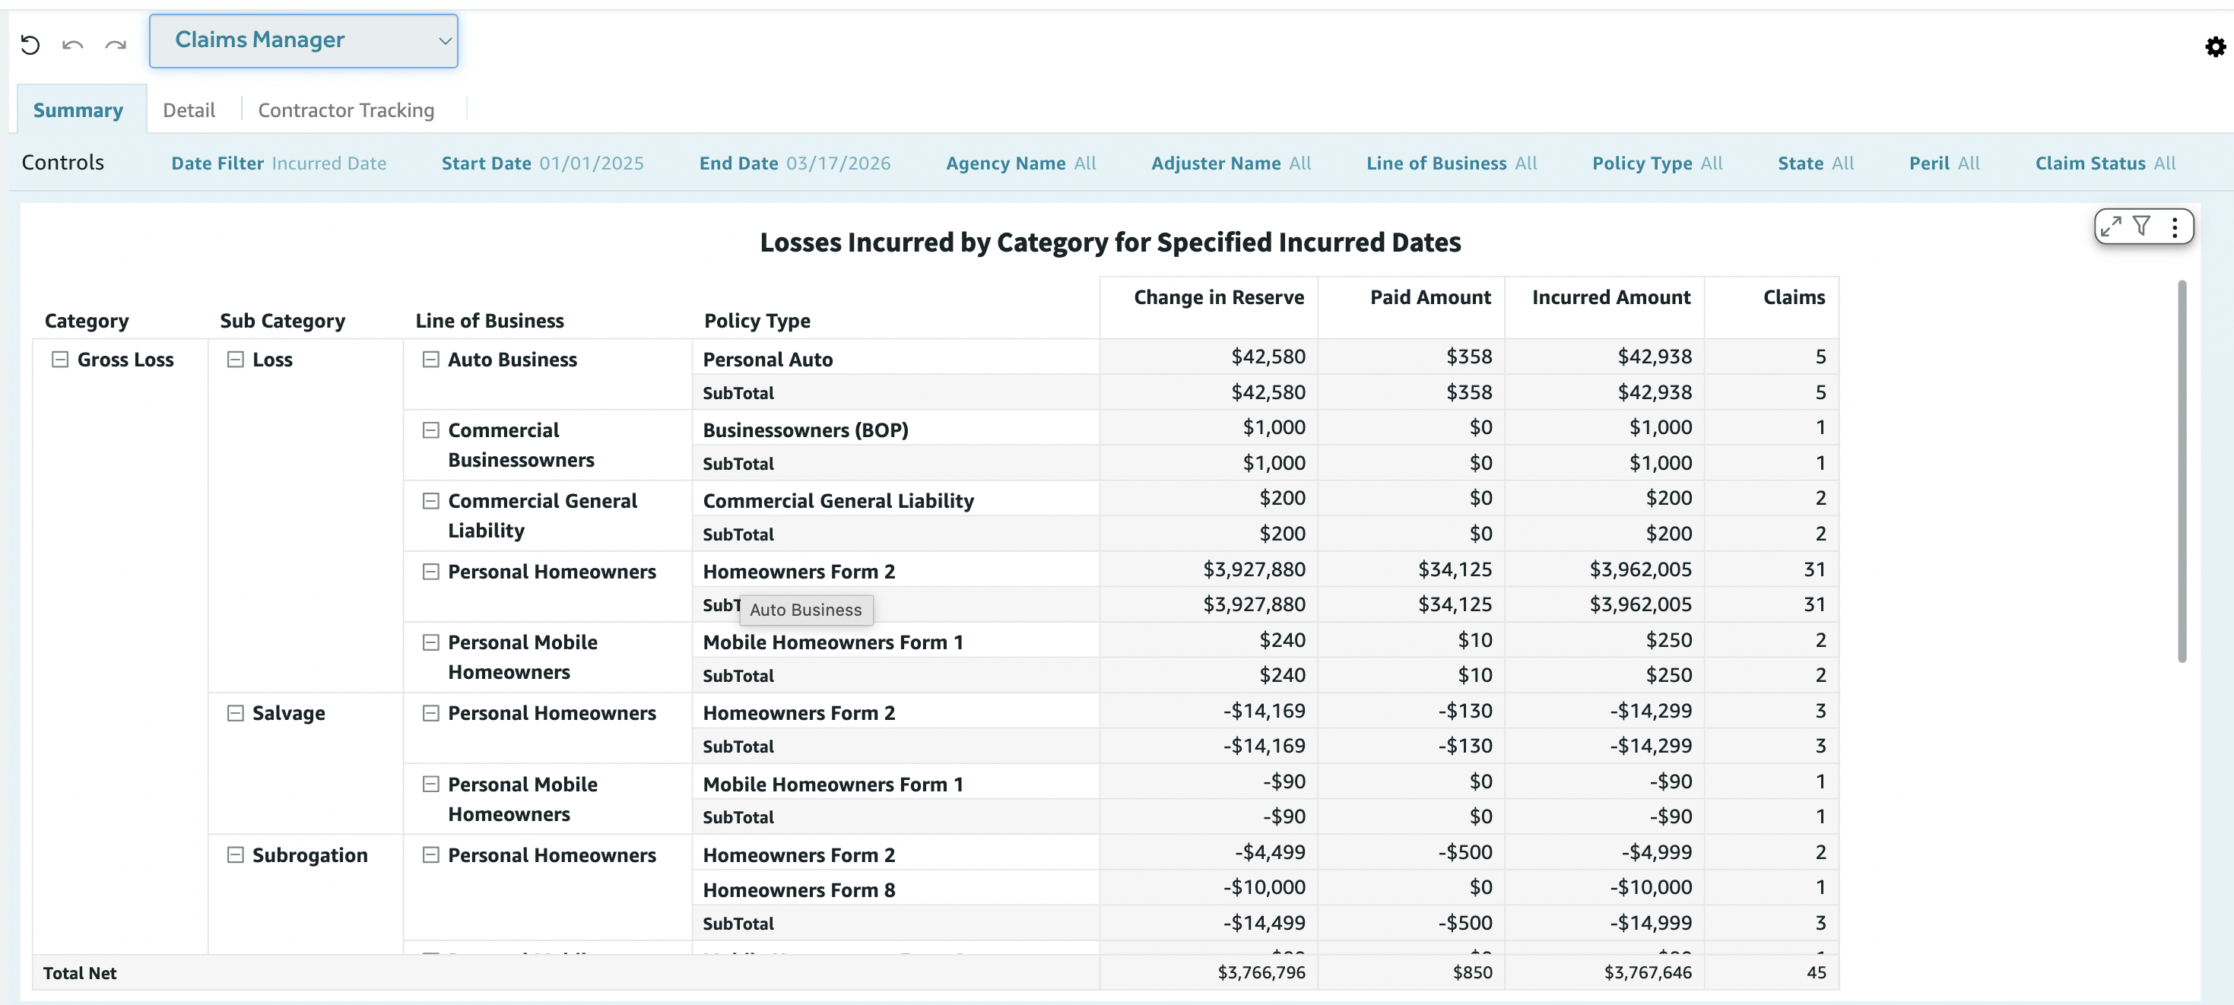Collapse the Gross Loss category
The height and width of the screenshot is (1005, 2234).
[60, 359]
